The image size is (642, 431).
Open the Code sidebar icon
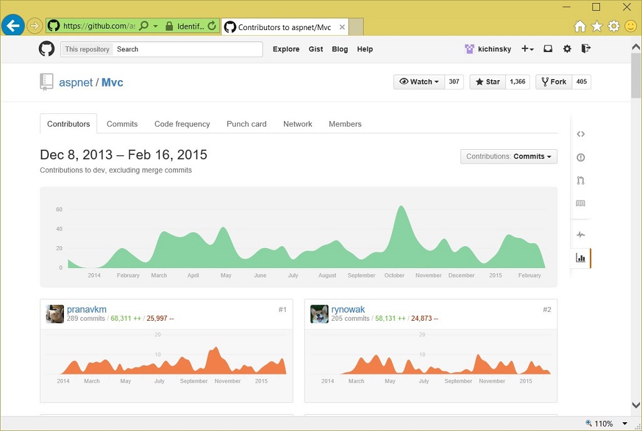(x=581, y=134)
